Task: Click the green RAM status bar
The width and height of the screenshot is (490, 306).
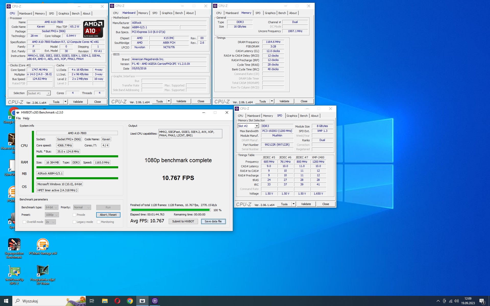Action: click(77, 167)
